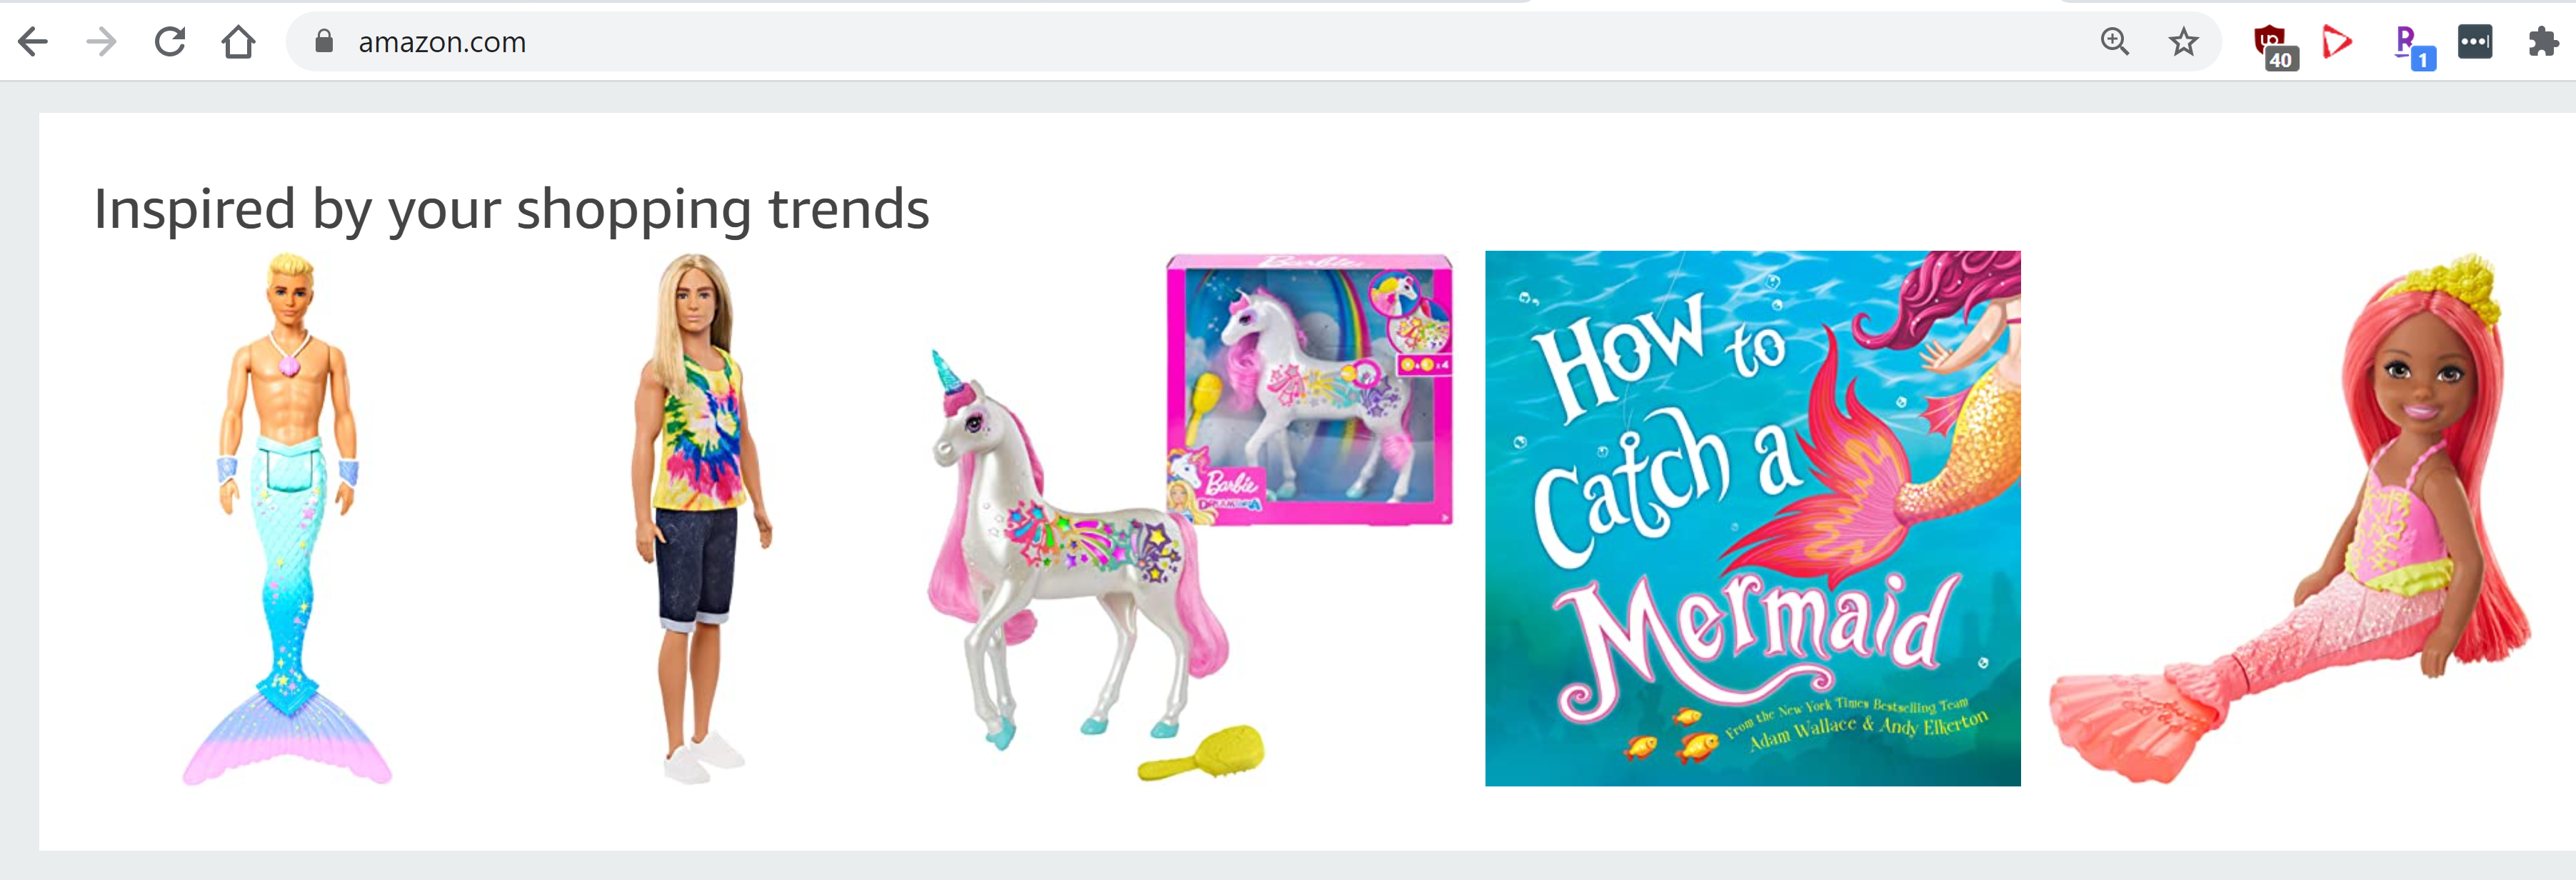Click Inspired by your shopping trends heading

pos(511,209)
